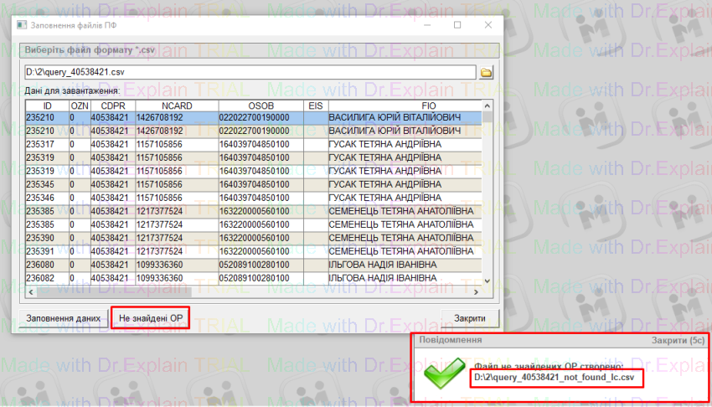Click the NCARD column header

(176, 106)
